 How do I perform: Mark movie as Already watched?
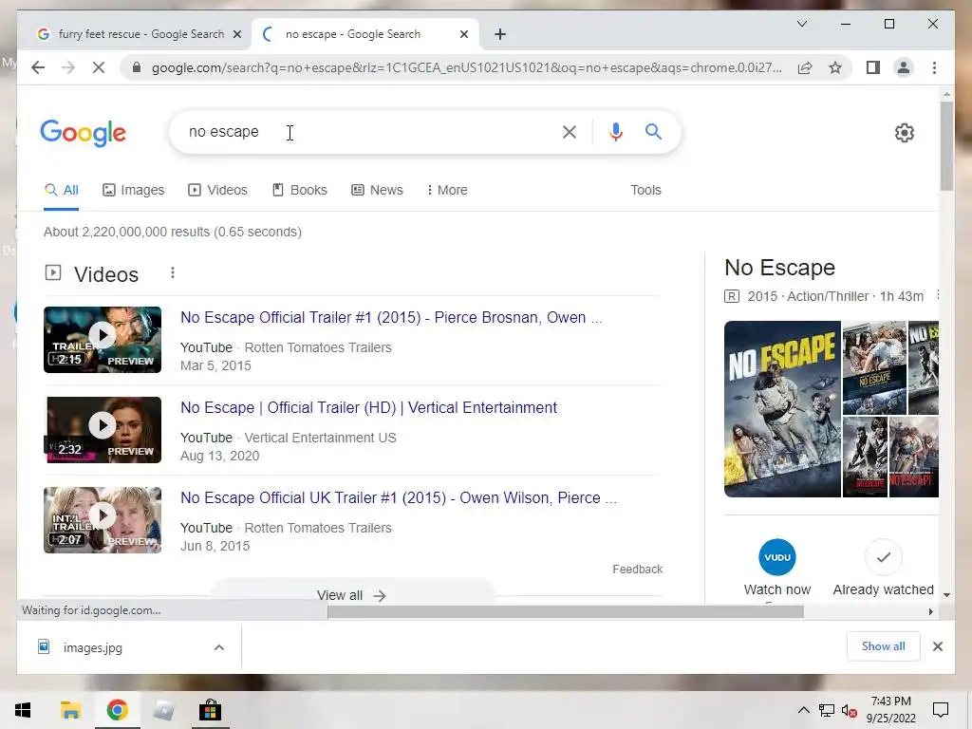pyautogui.click(x=884, y=557)
